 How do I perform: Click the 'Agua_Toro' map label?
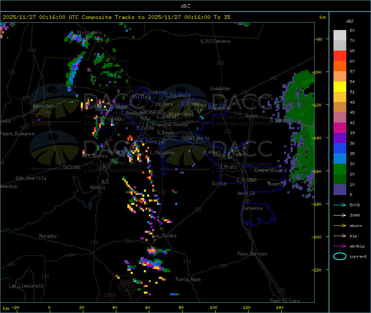(44, 106)
